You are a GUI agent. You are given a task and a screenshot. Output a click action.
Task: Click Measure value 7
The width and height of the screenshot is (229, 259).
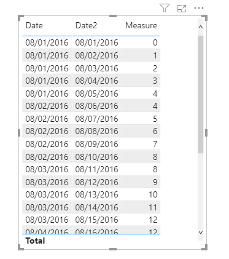click(155, 144)
